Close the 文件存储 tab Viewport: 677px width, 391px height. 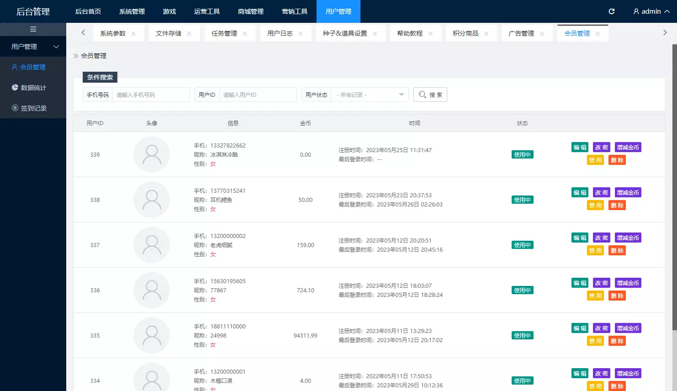coord(189,34)
